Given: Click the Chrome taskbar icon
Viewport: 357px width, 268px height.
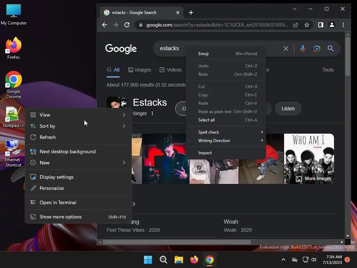Looking at the screenshot, I should 210,260.
